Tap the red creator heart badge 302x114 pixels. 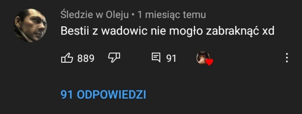click(209, 62)
